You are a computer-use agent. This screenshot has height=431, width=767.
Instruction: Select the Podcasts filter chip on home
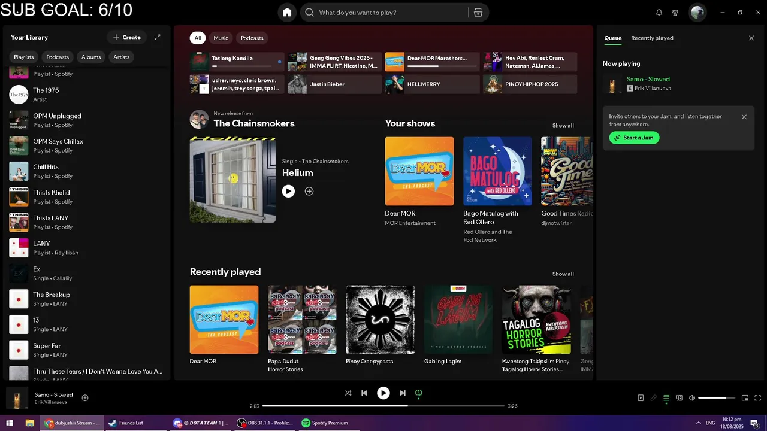pyautogui.click(x=252, y=38)
